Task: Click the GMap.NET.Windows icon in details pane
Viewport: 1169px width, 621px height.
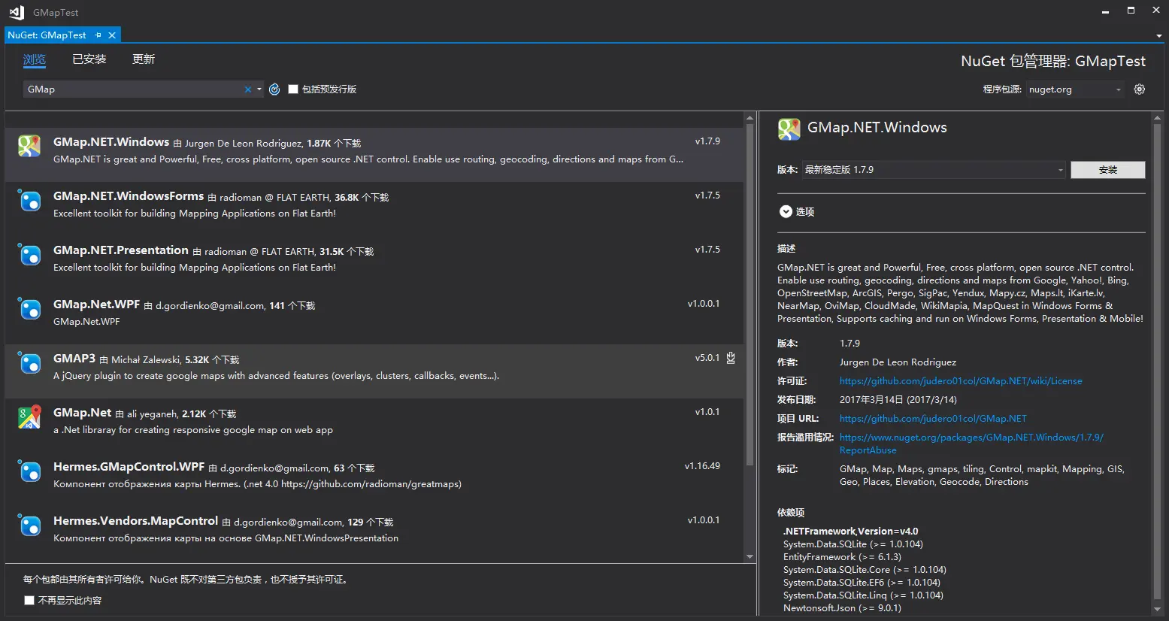Action: 789,129
